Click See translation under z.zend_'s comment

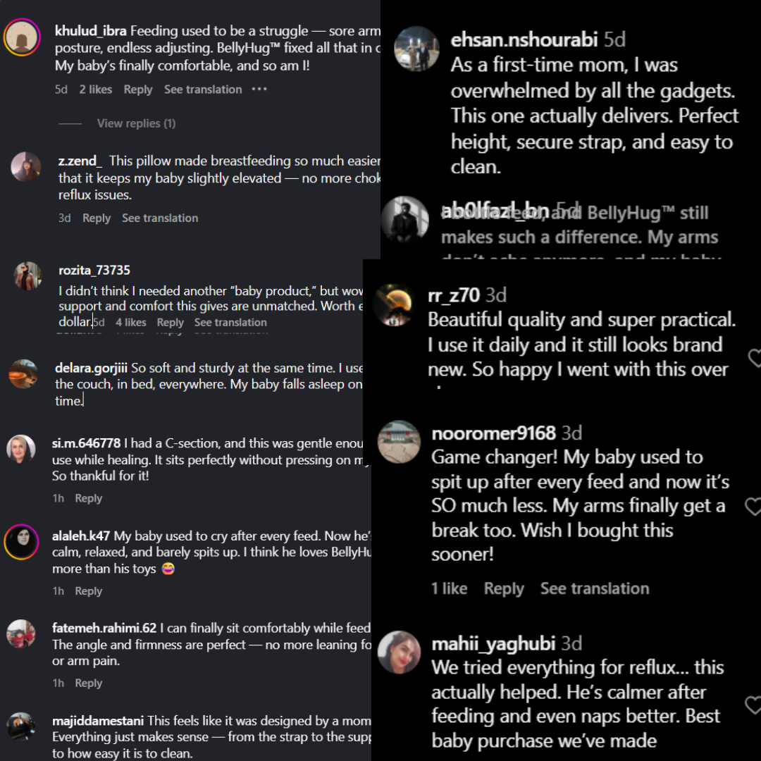click(x=160, y=218)
